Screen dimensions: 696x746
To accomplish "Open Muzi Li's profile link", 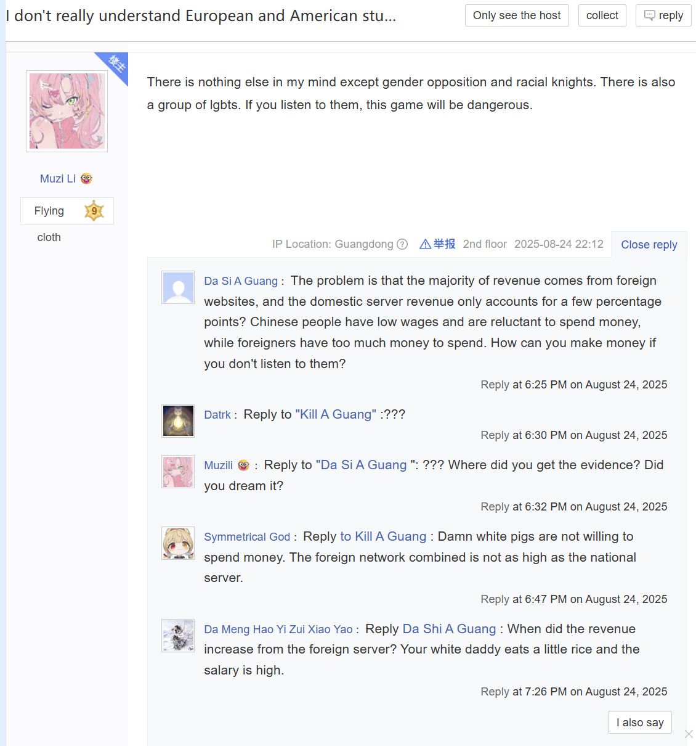I will point(58,178).
